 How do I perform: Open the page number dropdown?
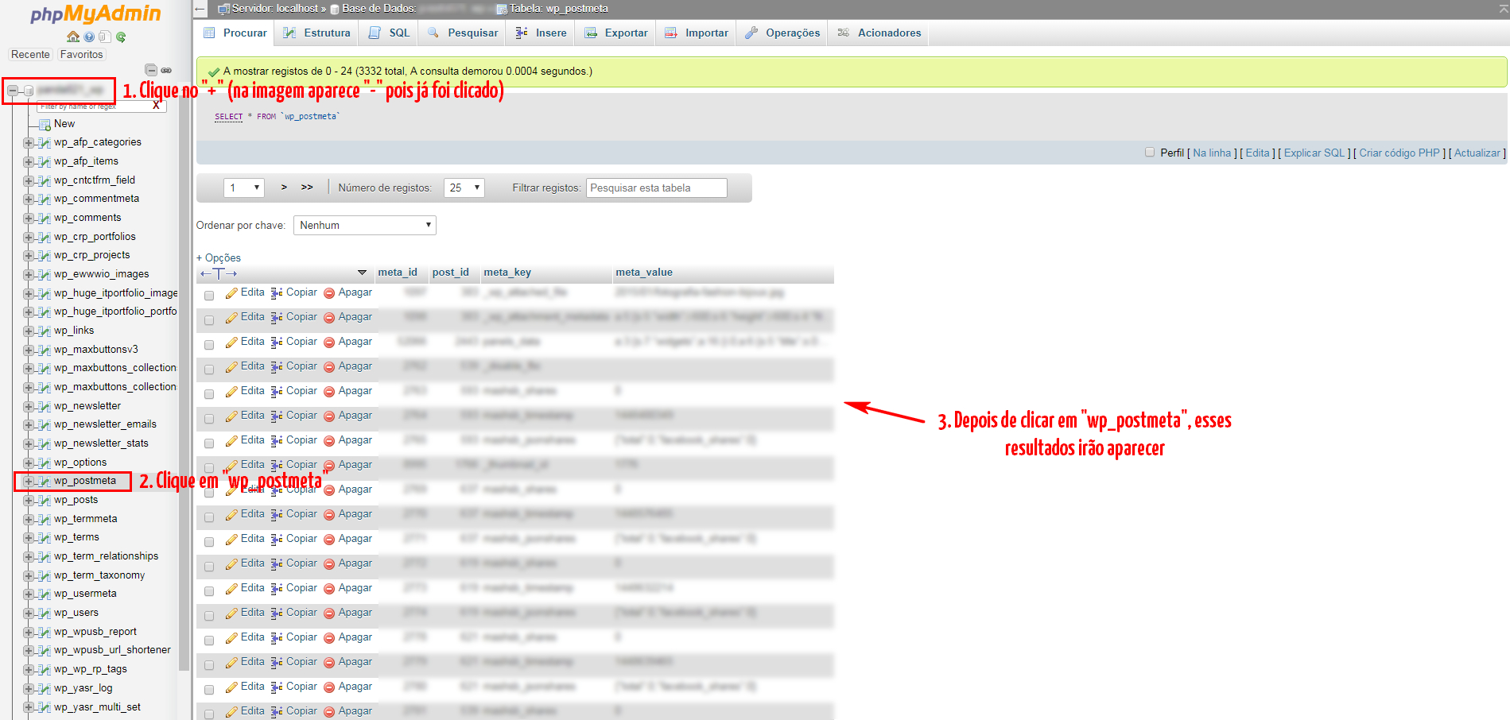pyautogui.click(x=244, y=188)
